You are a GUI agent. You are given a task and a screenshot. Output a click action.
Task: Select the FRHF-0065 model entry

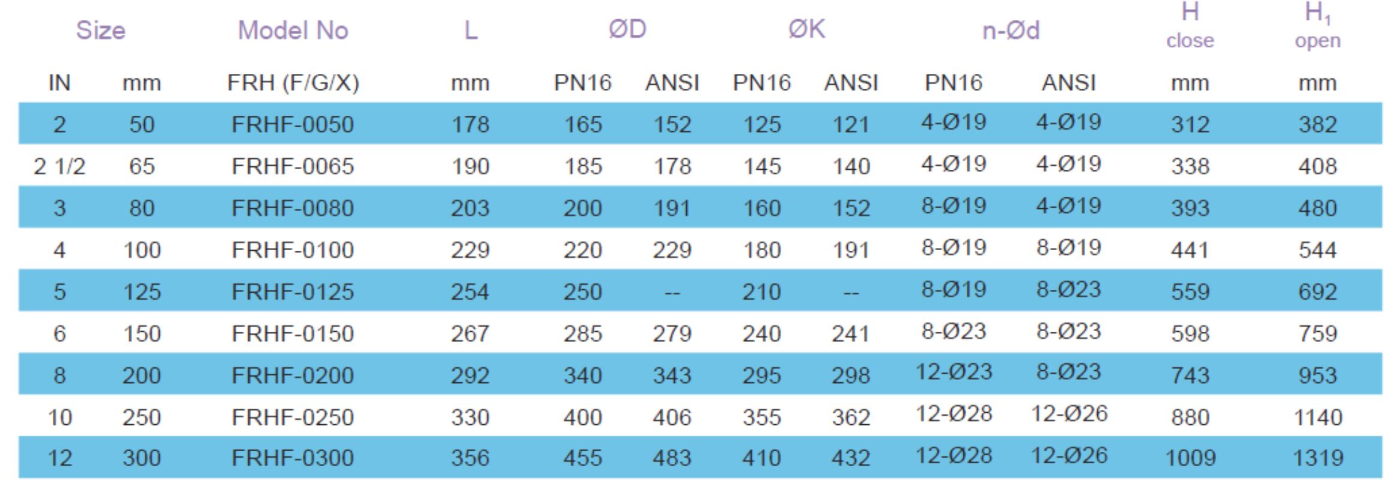(293, 166)
